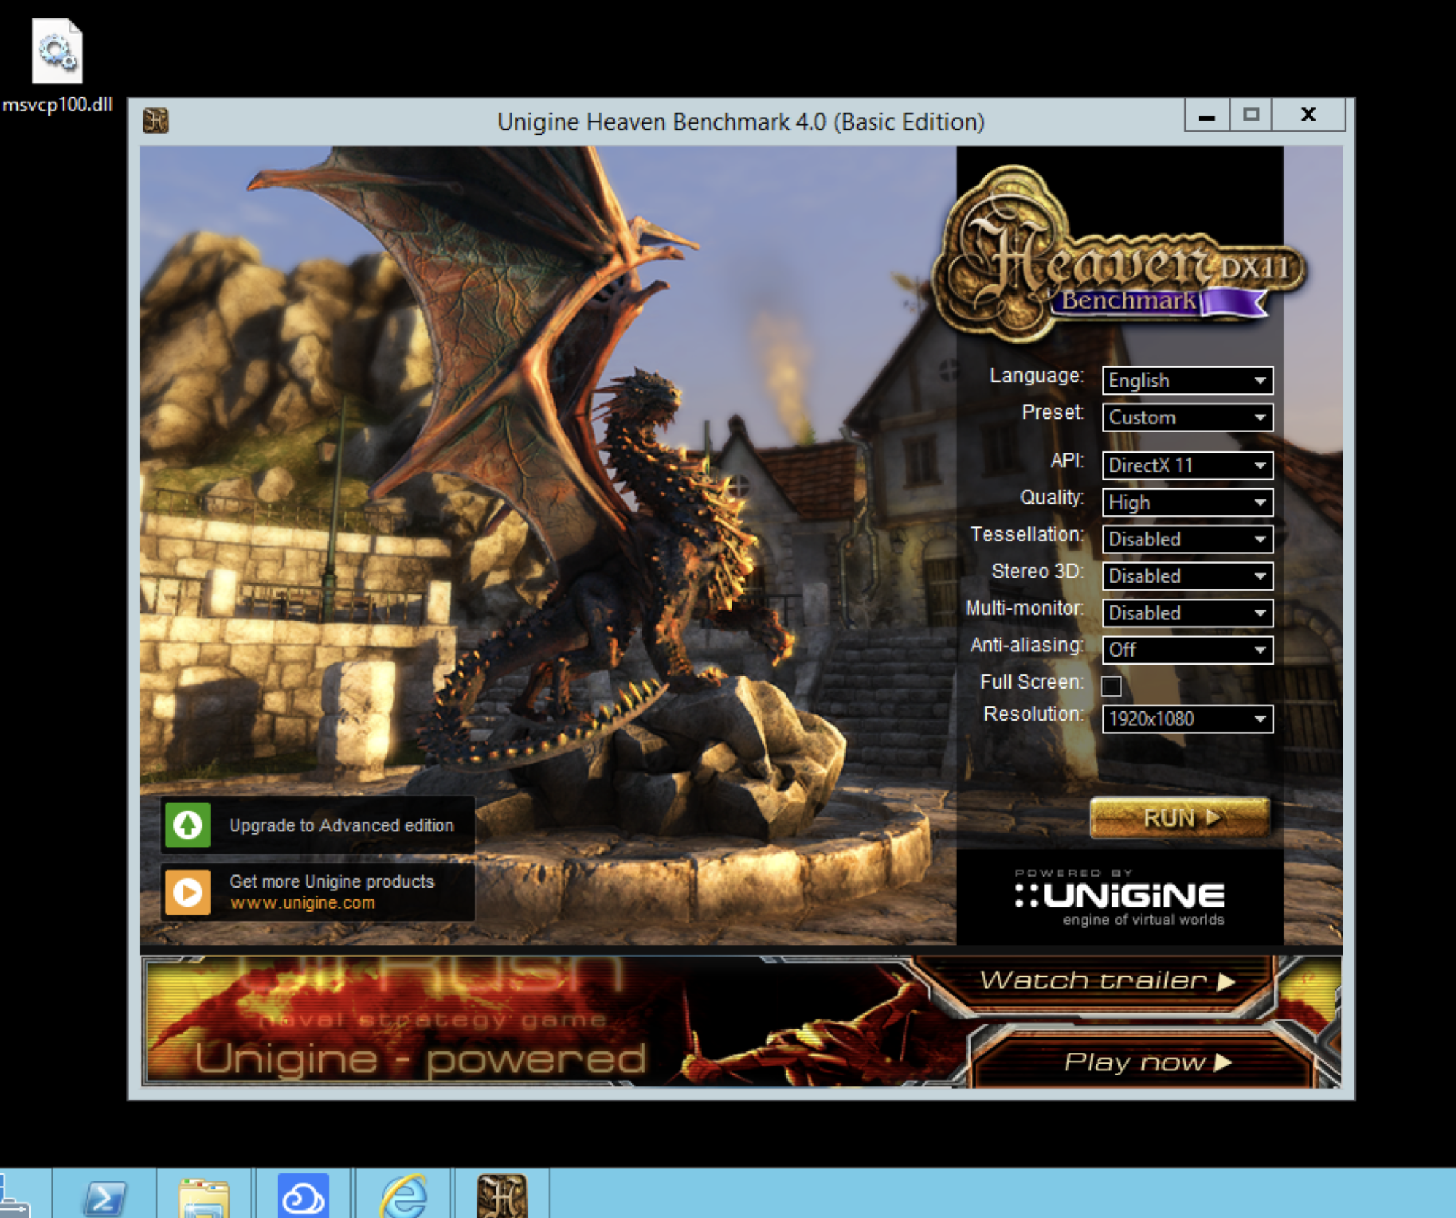Expand the Preset dropdown showing Custom
The height and width of the screenshot is (1218, 1456).
point(1187,417)
